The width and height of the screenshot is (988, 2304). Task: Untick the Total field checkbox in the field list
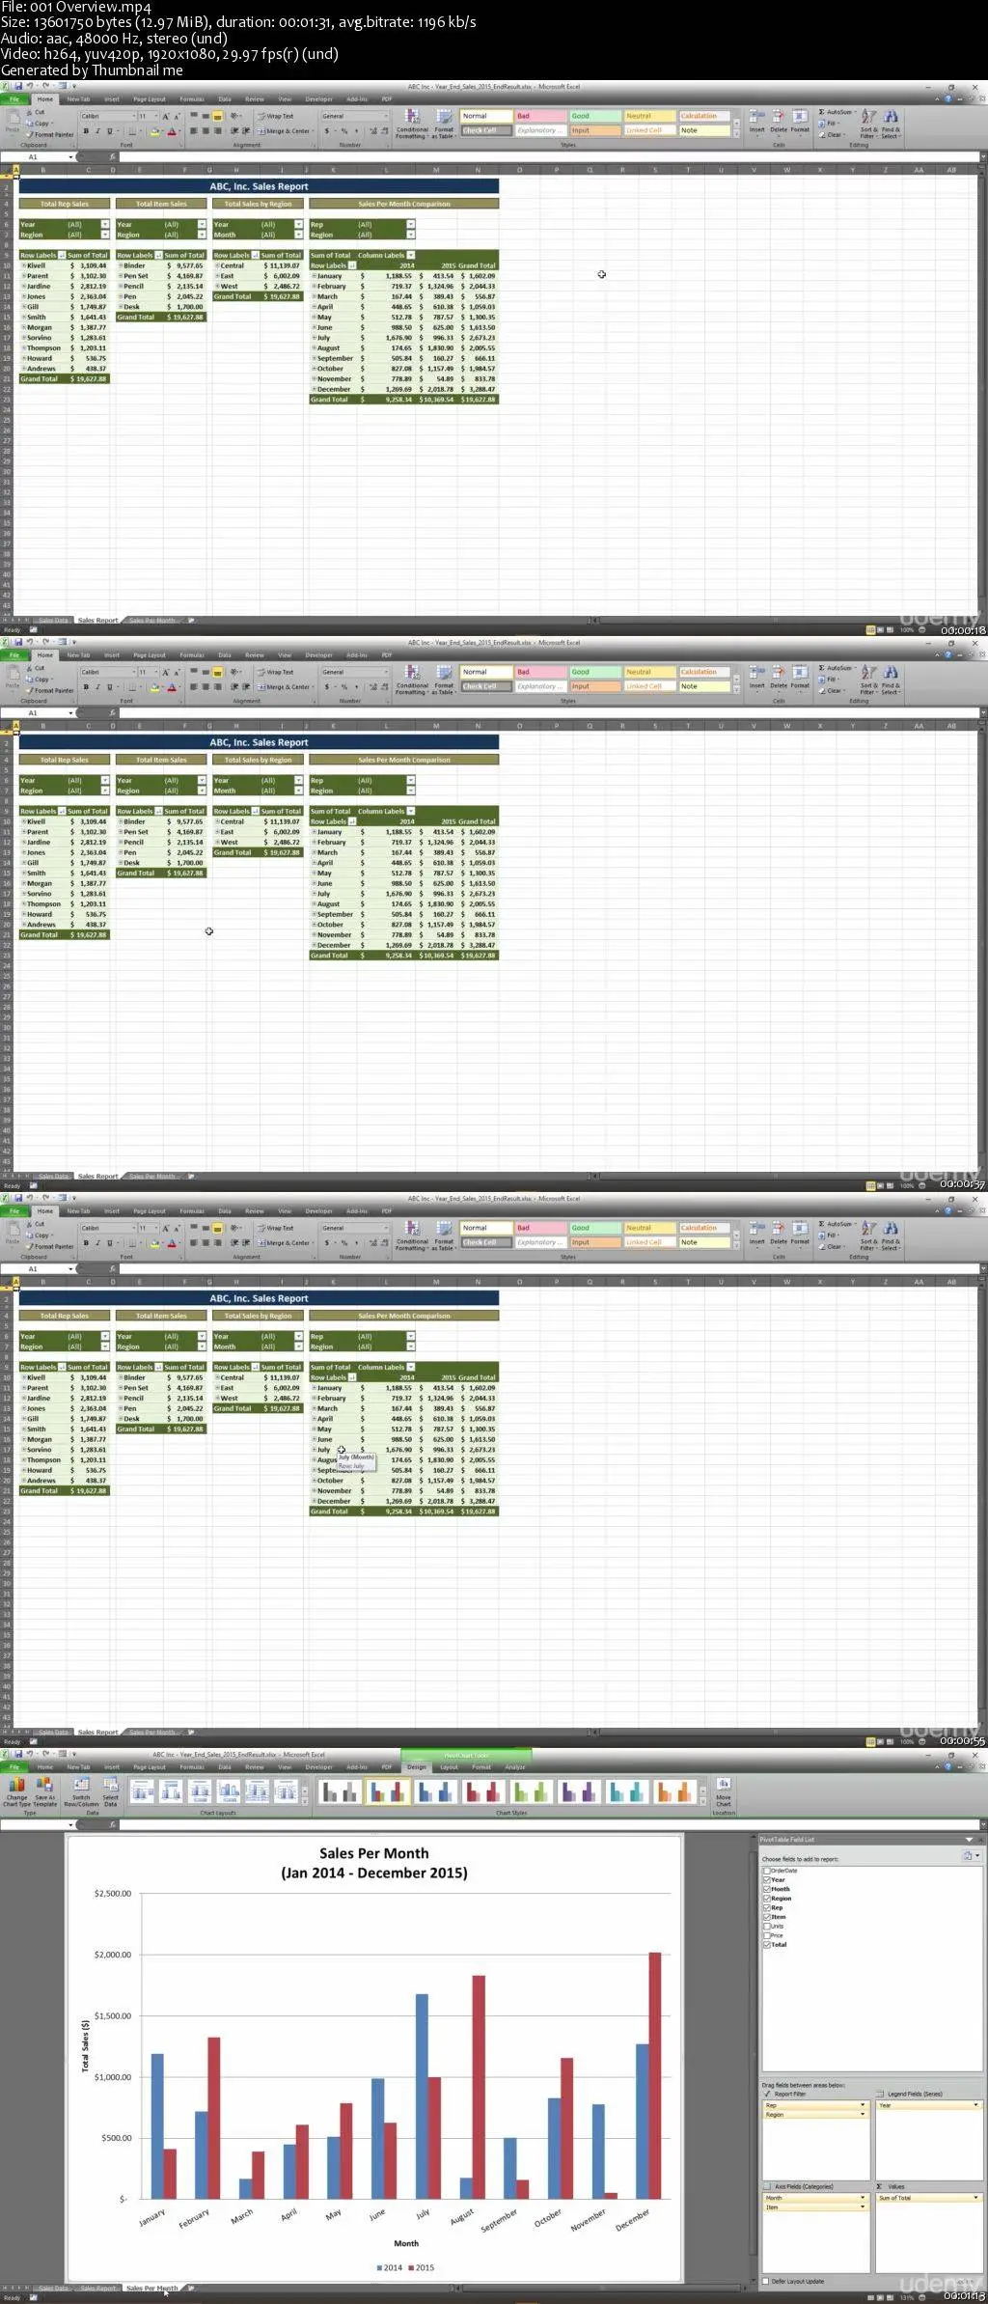point(767,1945)
